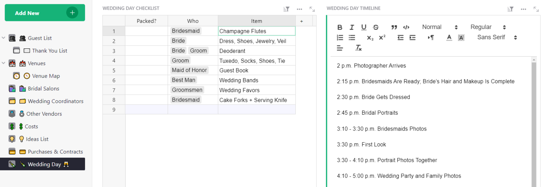Toggle bold formatting in timeline editor

pos(340,27)
